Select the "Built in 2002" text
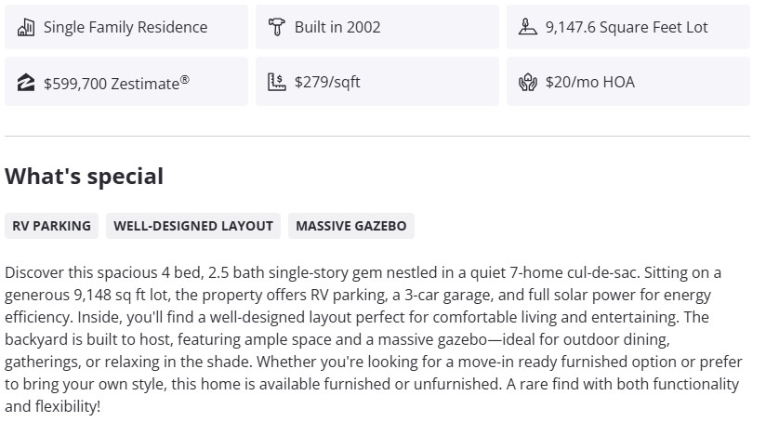Viewport: 779px width, 422px height. point(337,27)
